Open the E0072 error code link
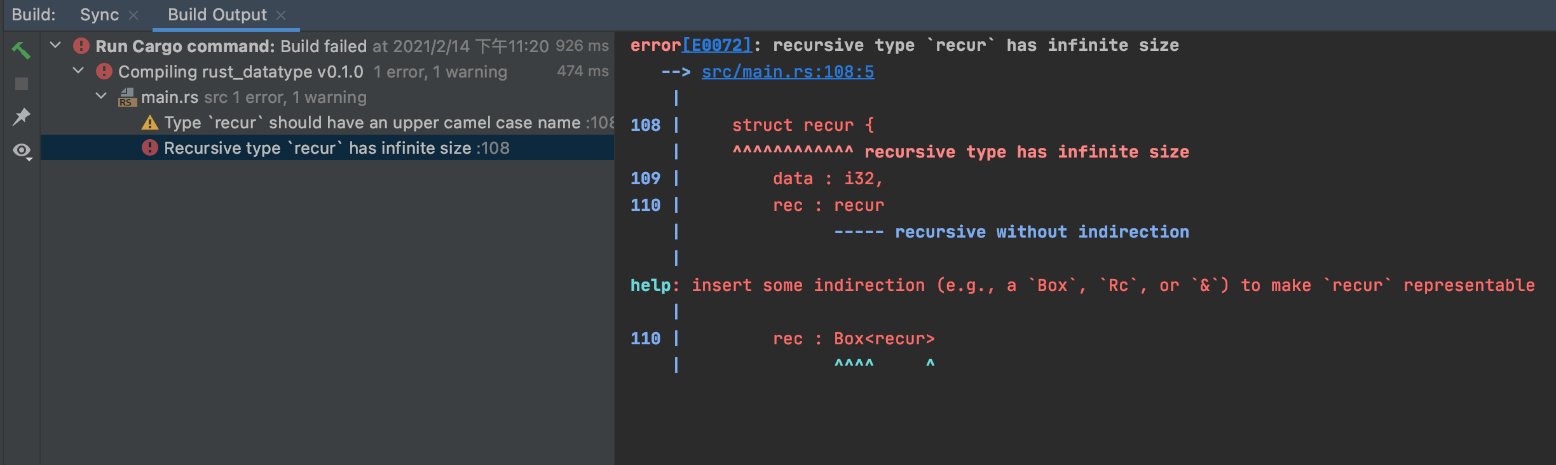 tap(717, 45)
